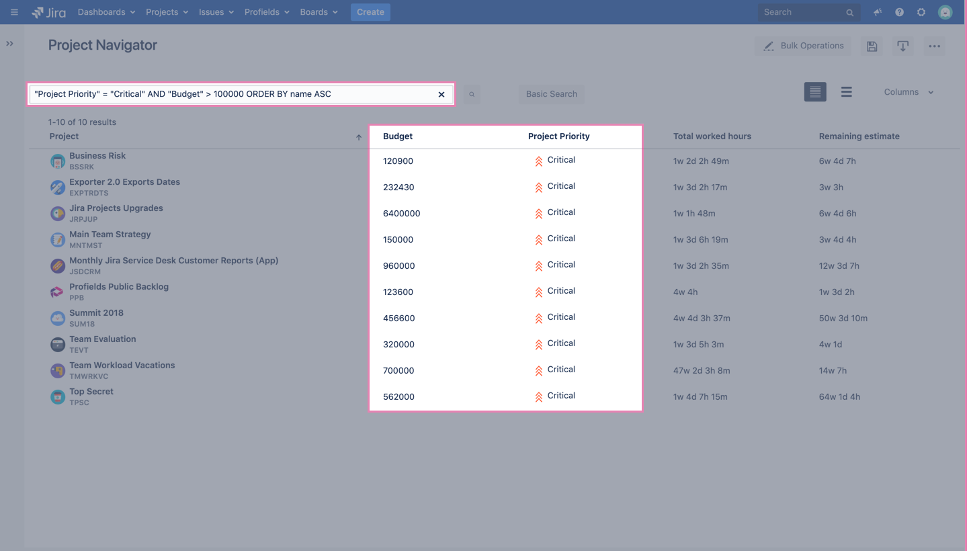Image resolution: width=969 pixels, height=551 pixels.
Task: Open more options via the ellipsis icon
Action: pos(934,46)
